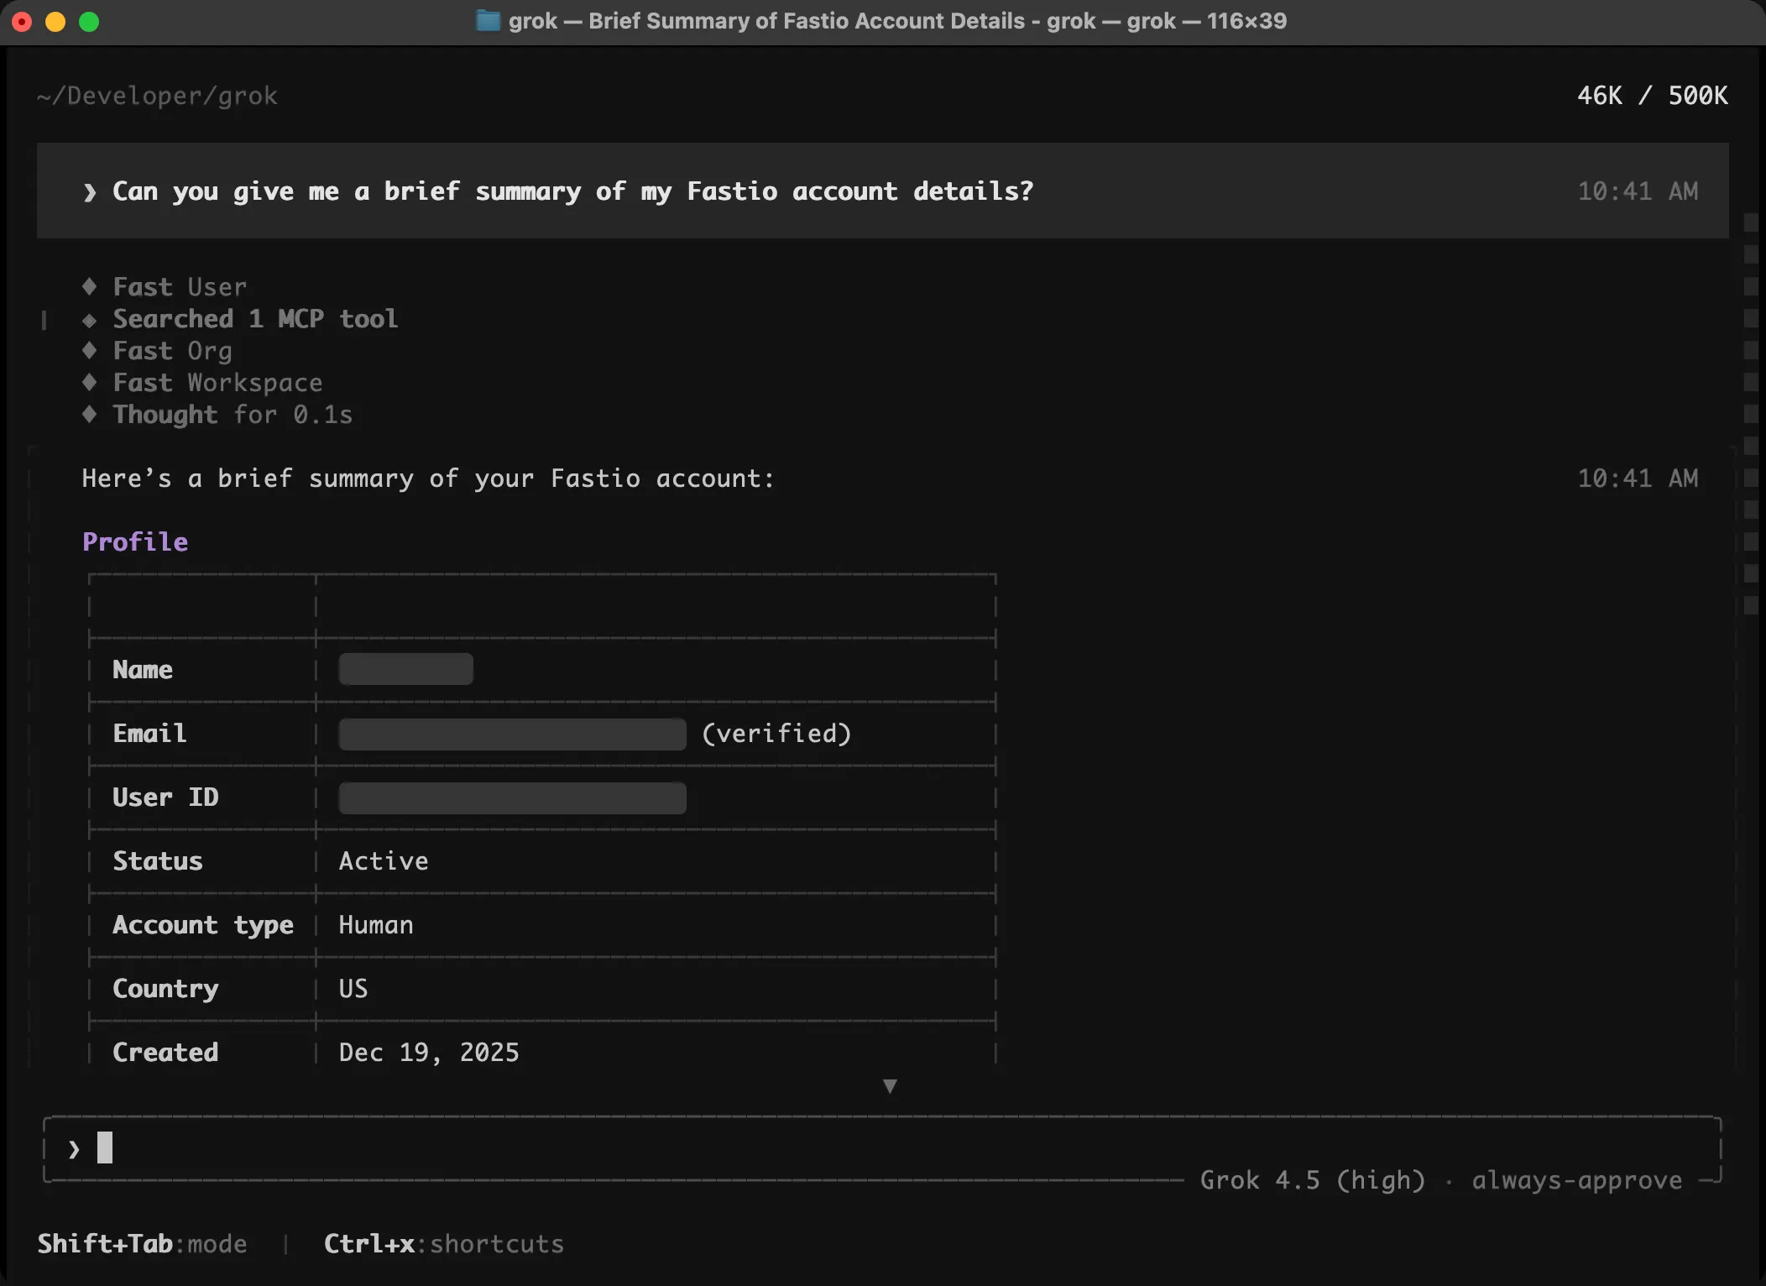Expand the Fast User tool call

(180, 287)
